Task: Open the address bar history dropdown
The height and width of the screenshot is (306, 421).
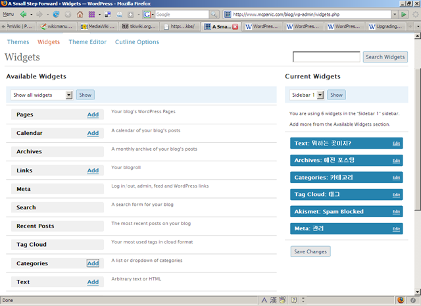Action: [395, 14]
